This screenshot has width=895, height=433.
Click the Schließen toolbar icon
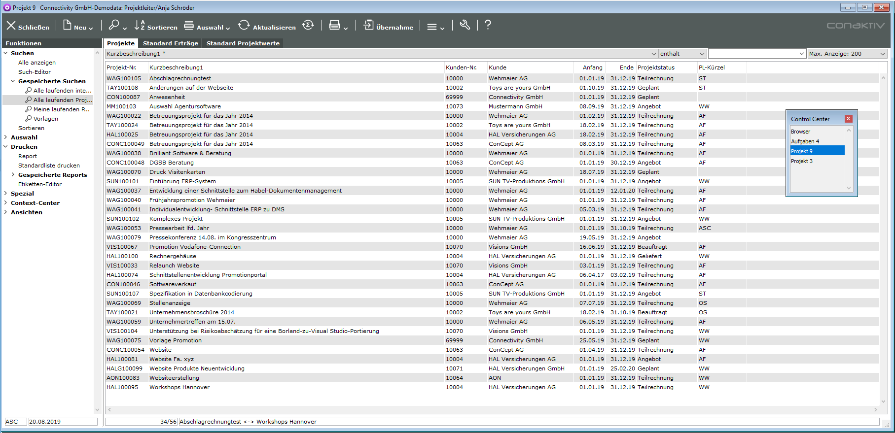(x=11, y=26)
